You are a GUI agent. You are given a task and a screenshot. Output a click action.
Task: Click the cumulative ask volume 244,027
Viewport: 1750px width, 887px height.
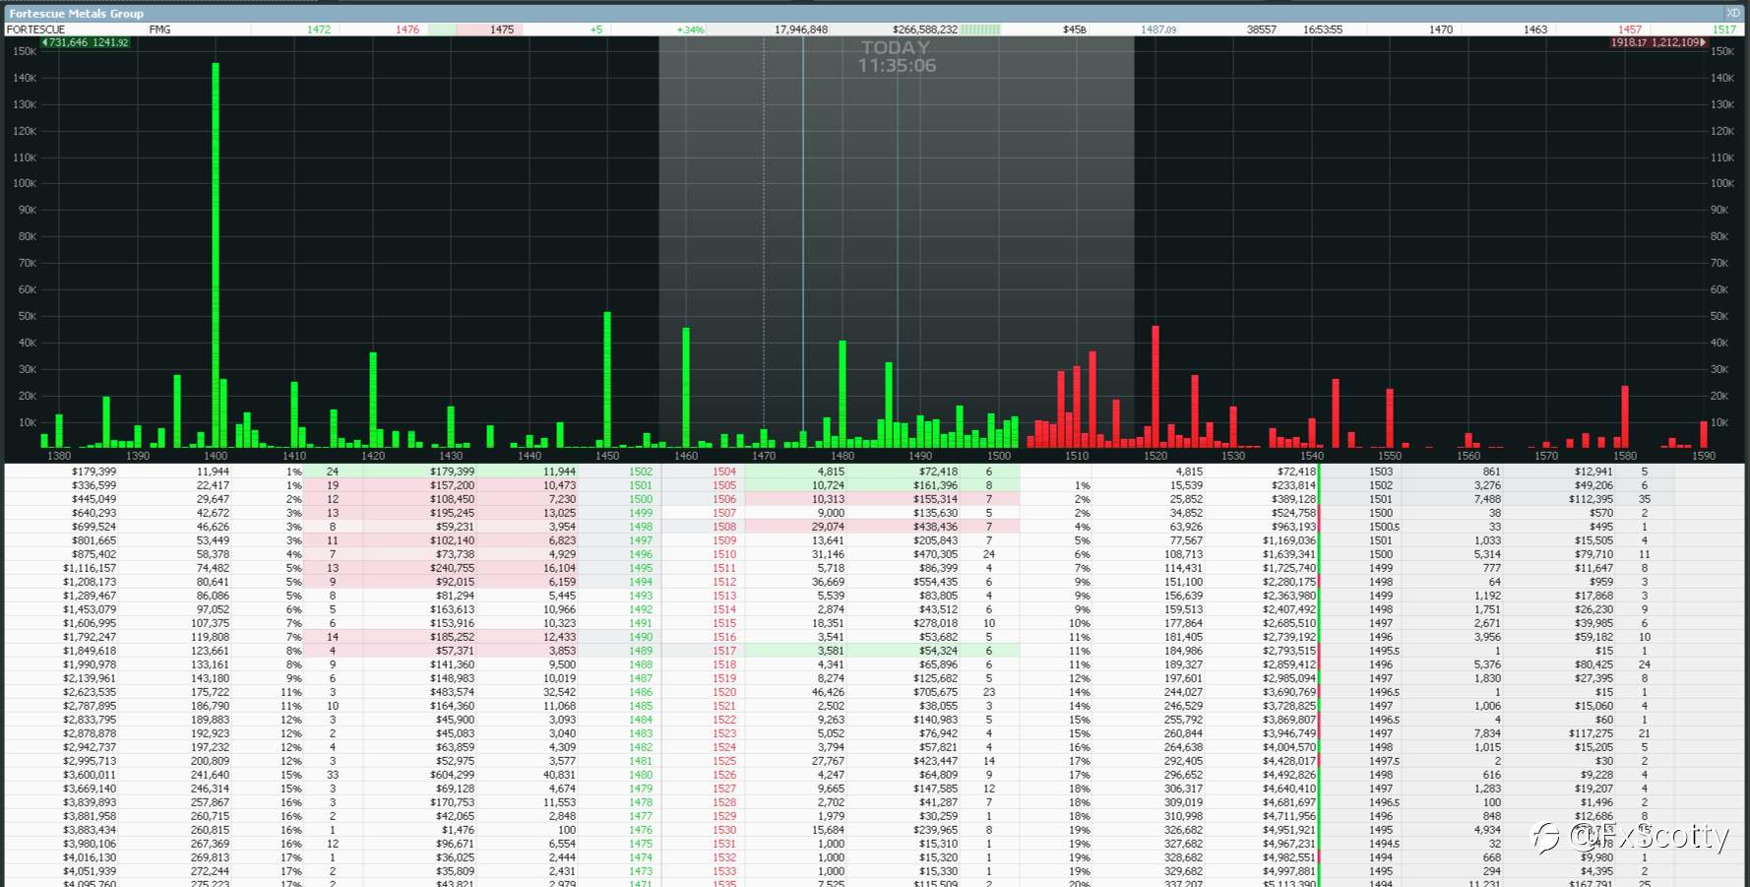(x=1183, y=692)
